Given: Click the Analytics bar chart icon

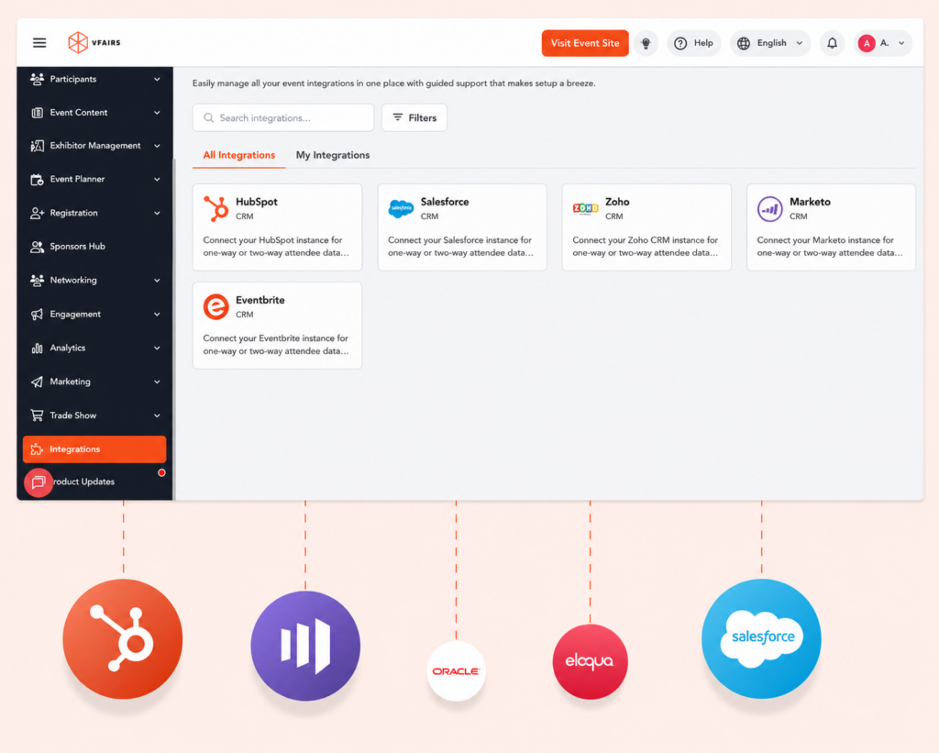Looking at the screenshot, I should coord(37,348).
